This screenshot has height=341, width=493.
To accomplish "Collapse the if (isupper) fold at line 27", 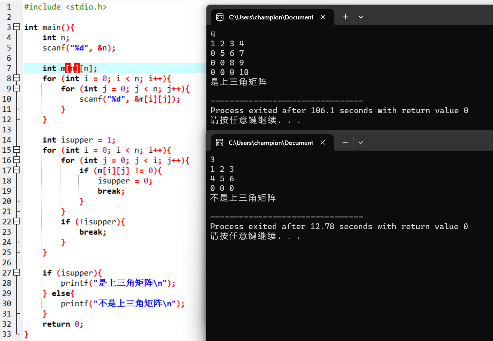I will point(17,272).
